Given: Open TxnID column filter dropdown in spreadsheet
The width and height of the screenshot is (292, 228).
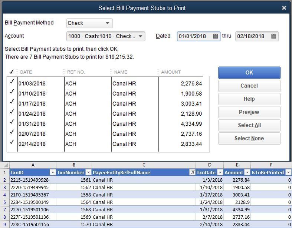Looking at the screenshot, I should point(53,172).
